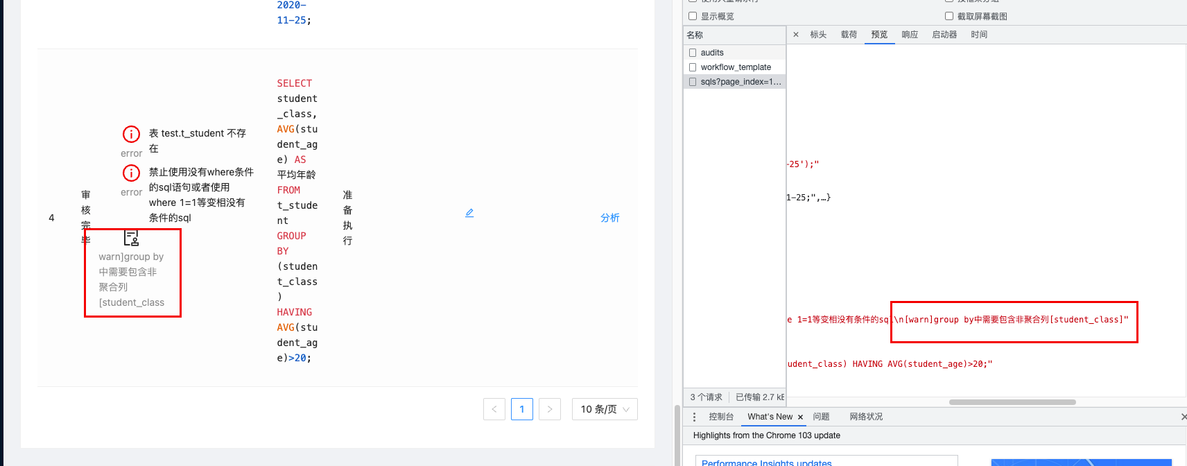The height and width of the screenshot is (466, 1187).
Task: Switch to the 时间 tab
Action: [x=979, y=35]
